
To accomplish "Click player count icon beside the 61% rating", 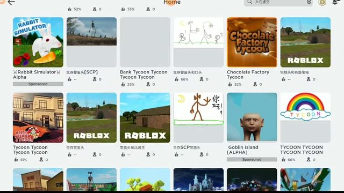I will tap(41, 160).
